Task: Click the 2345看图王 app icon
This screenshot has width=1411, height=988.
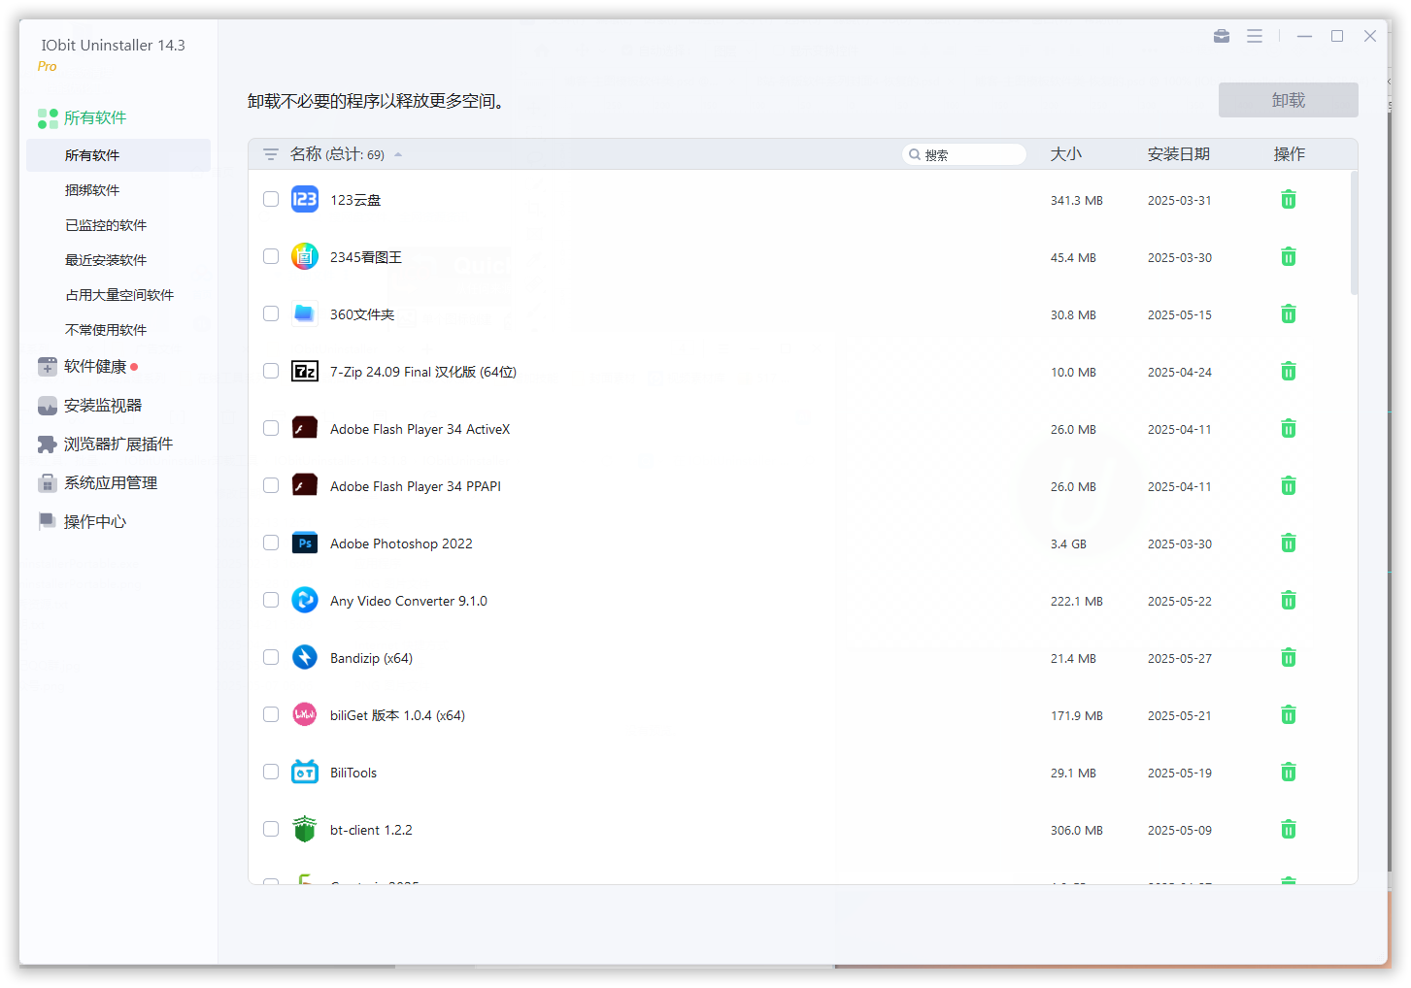Action: [x=305, y=256]
